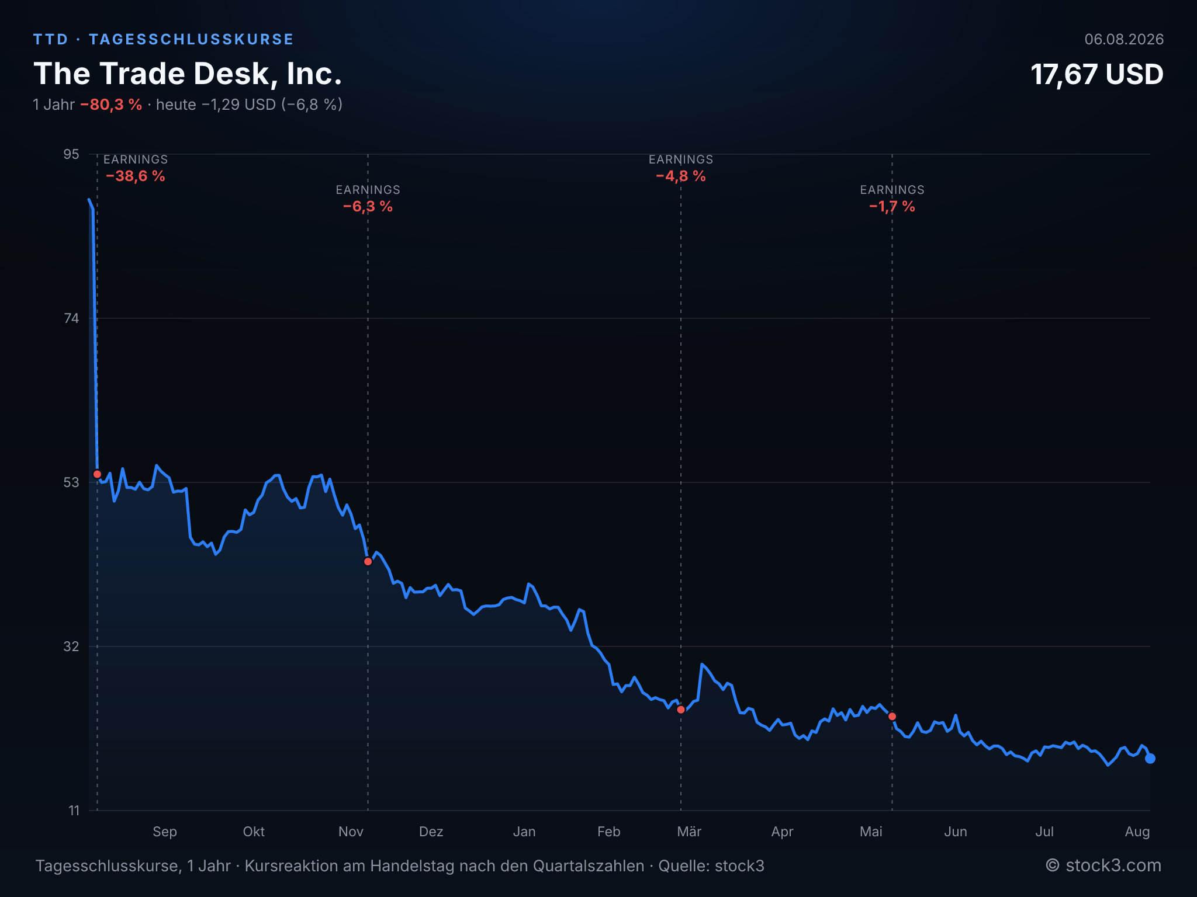Click the y-axis label 53
The height and width of the screenshot is (897, 1197).
click(x=71, y=482)
